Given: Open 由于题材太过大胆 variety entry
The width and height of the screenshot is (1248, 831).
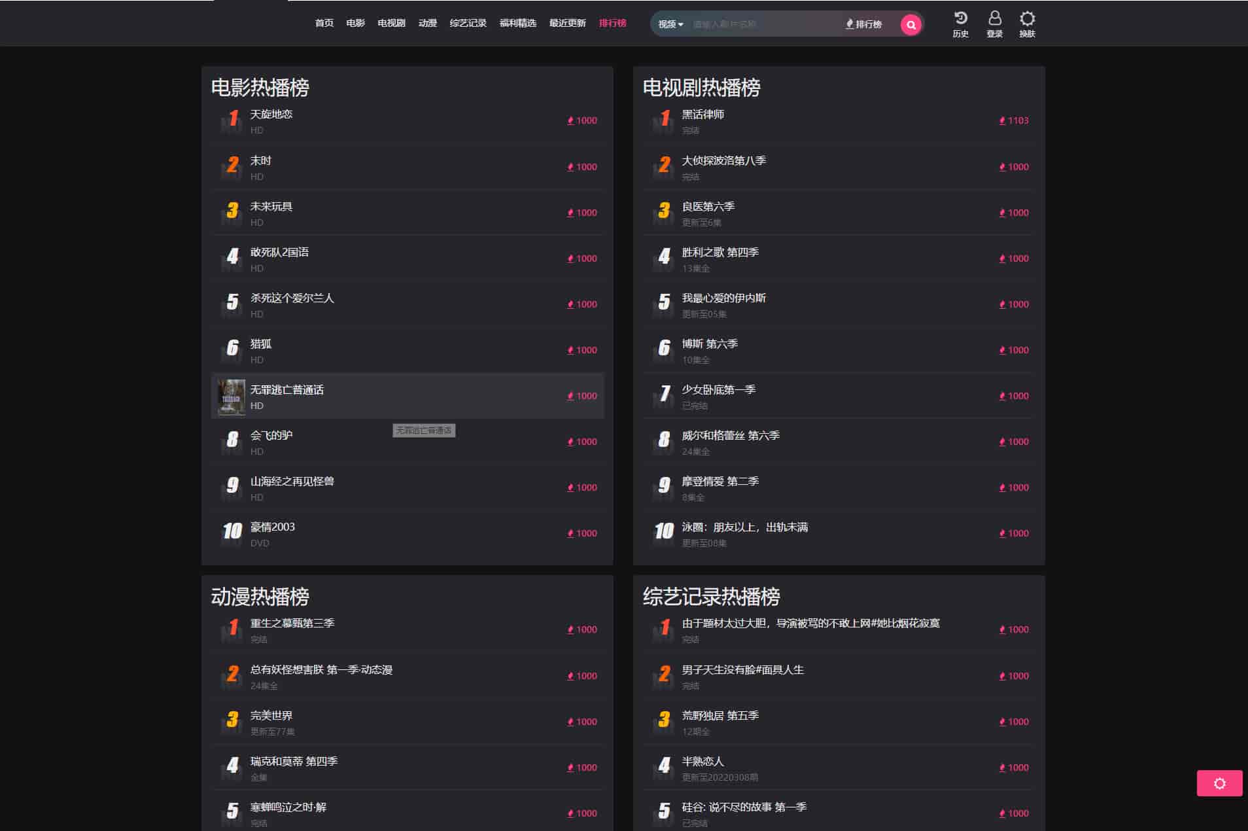Looking at the screenshot, I should pos(811,623).
